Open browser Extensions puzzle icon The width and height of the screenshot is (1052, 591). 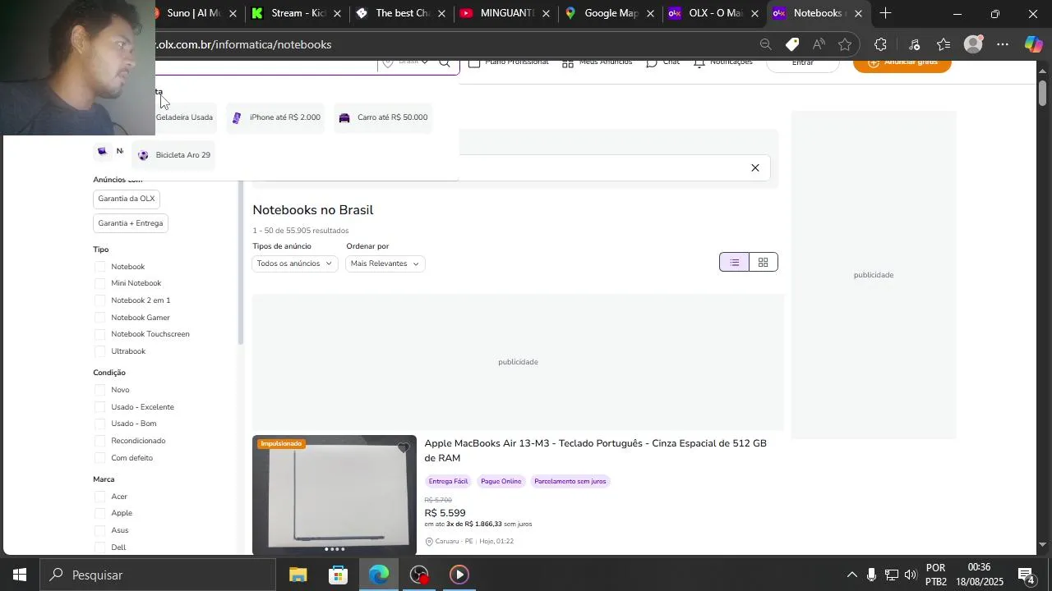point(881,44)
